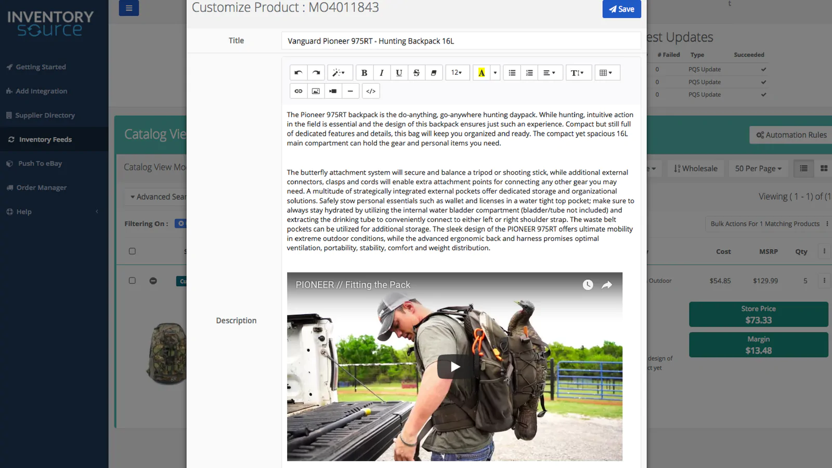Sort by the Qty column header

pyautogui.click(x=801, y=252)
